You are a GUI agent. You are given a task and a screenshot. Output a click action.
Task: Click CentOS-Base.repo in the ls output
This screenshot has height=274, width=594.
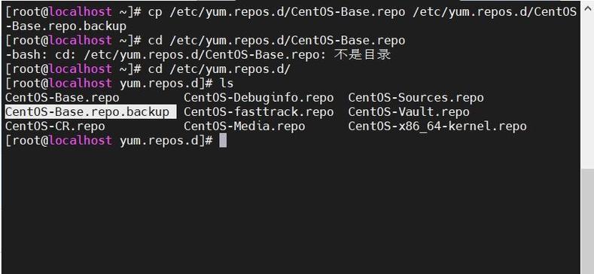coord(62,98)
